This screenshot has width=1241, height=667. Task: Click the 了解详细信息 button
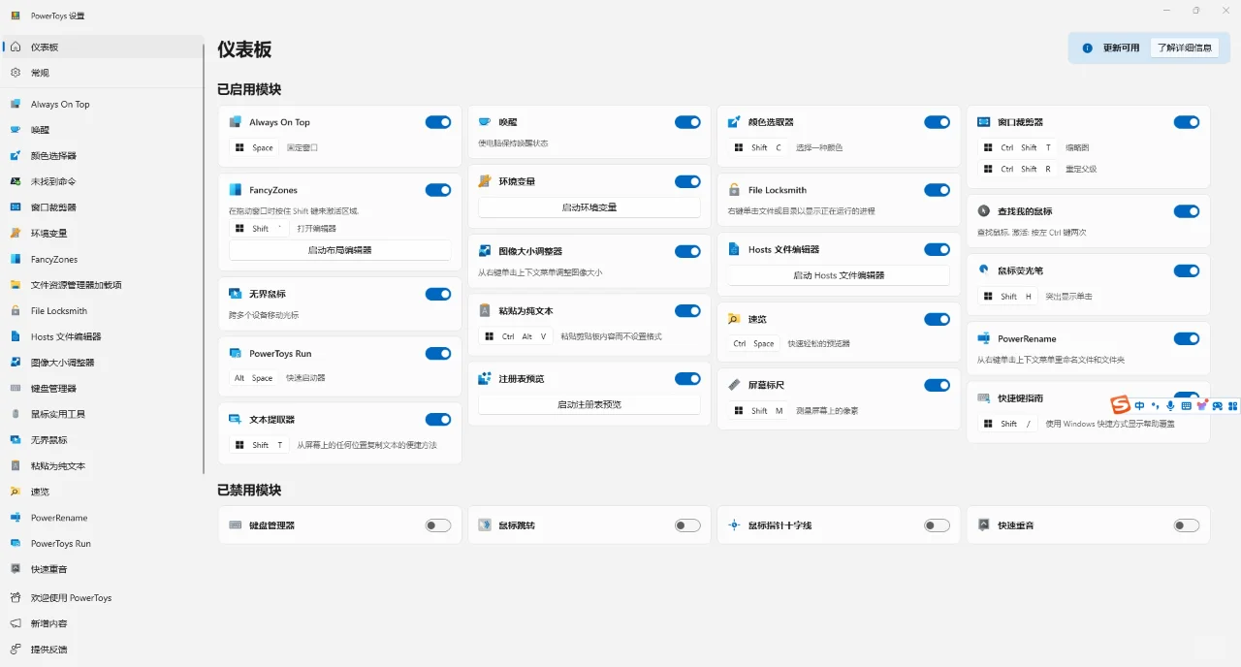coord(1185,48)
